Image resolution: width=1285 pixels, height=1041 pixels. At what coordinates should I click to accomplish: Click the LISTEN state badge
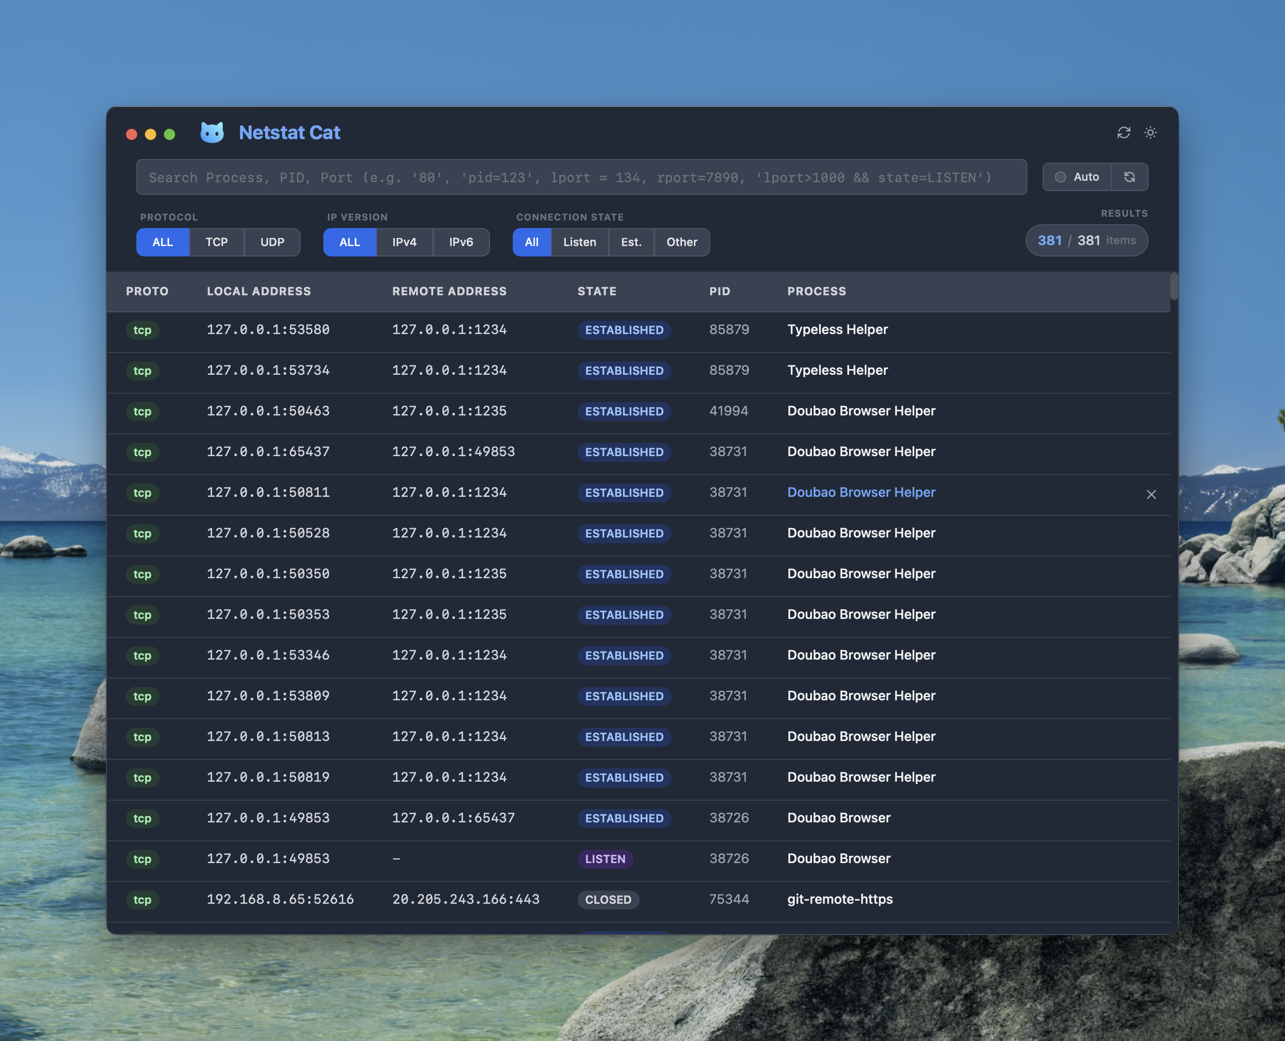[605, 859]
